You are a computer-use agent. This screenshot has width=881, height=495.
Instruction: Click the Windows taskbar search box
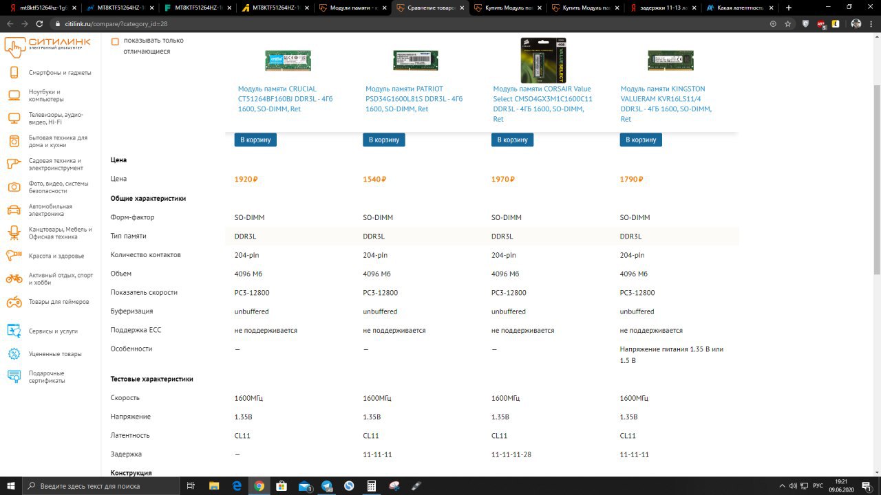(x=101, y=486)
